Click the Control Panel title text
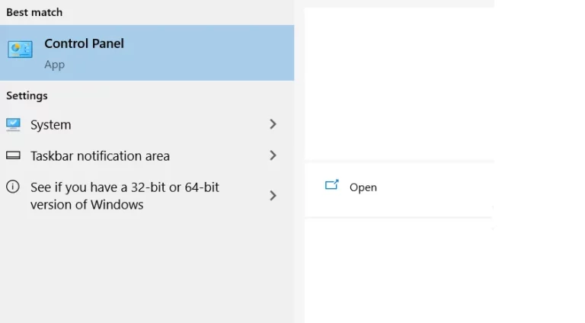Viewport: 585px width, 323px height. pos(84,43)
